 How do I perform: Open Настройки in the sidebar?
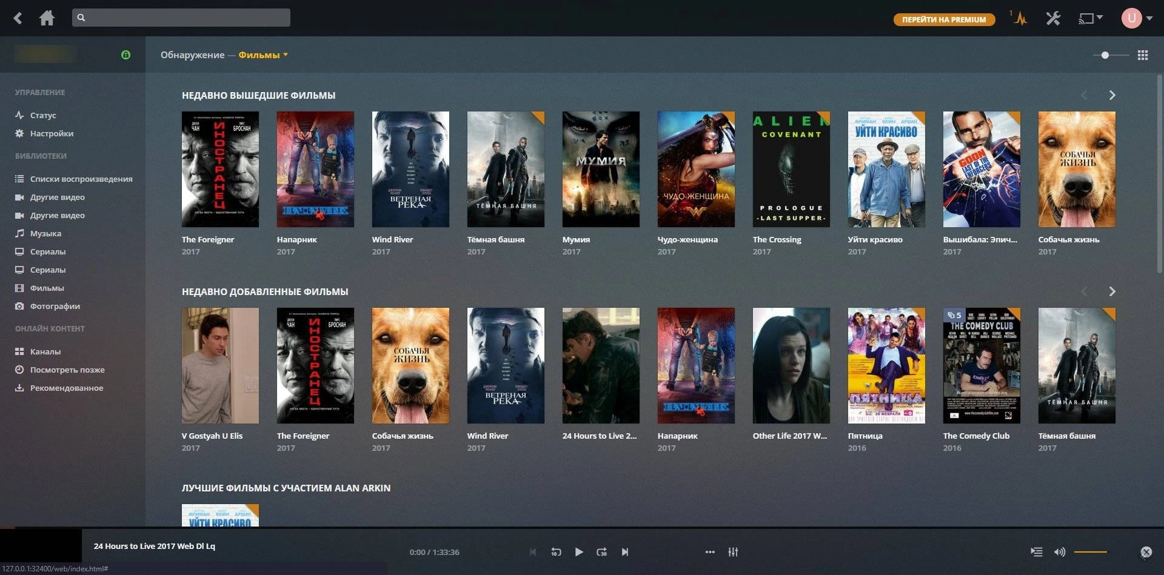pos(52,133)
